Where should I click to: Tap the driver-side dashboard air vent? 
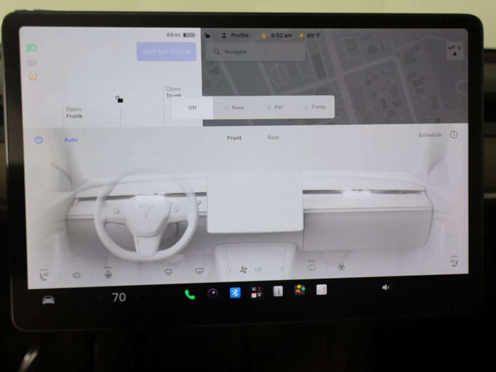(x=152, y=195)
